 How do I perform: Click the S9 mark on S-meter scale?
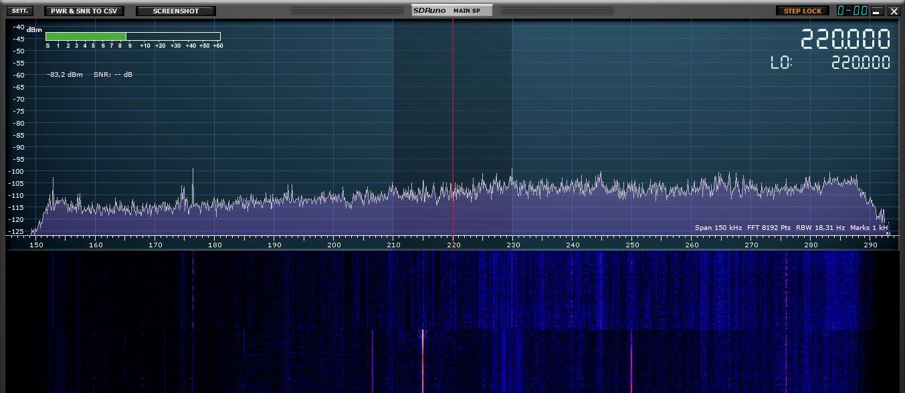coord(130,45)
